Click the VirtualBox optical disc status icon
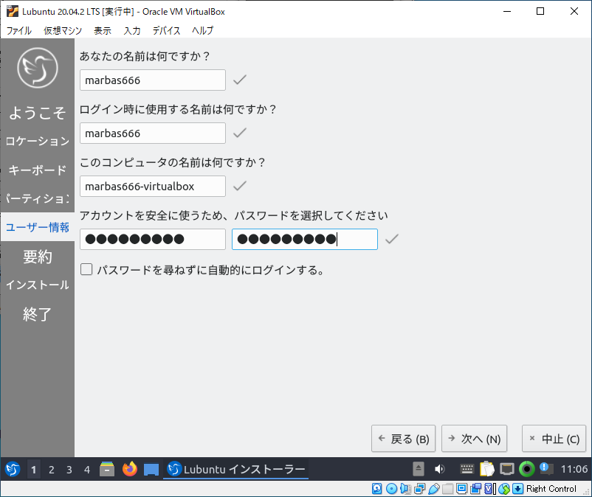The width and height of the screenshot is (592, 497). tap(391, 489)
